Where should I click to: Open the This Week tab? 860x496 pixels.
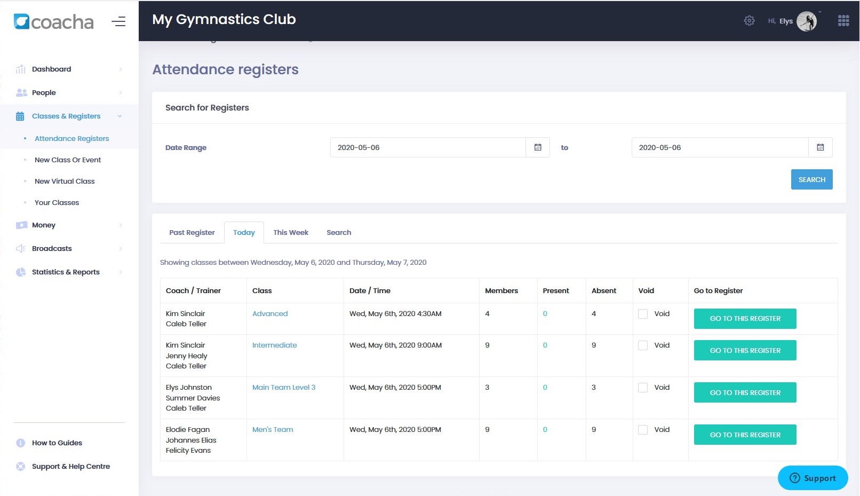291,232
